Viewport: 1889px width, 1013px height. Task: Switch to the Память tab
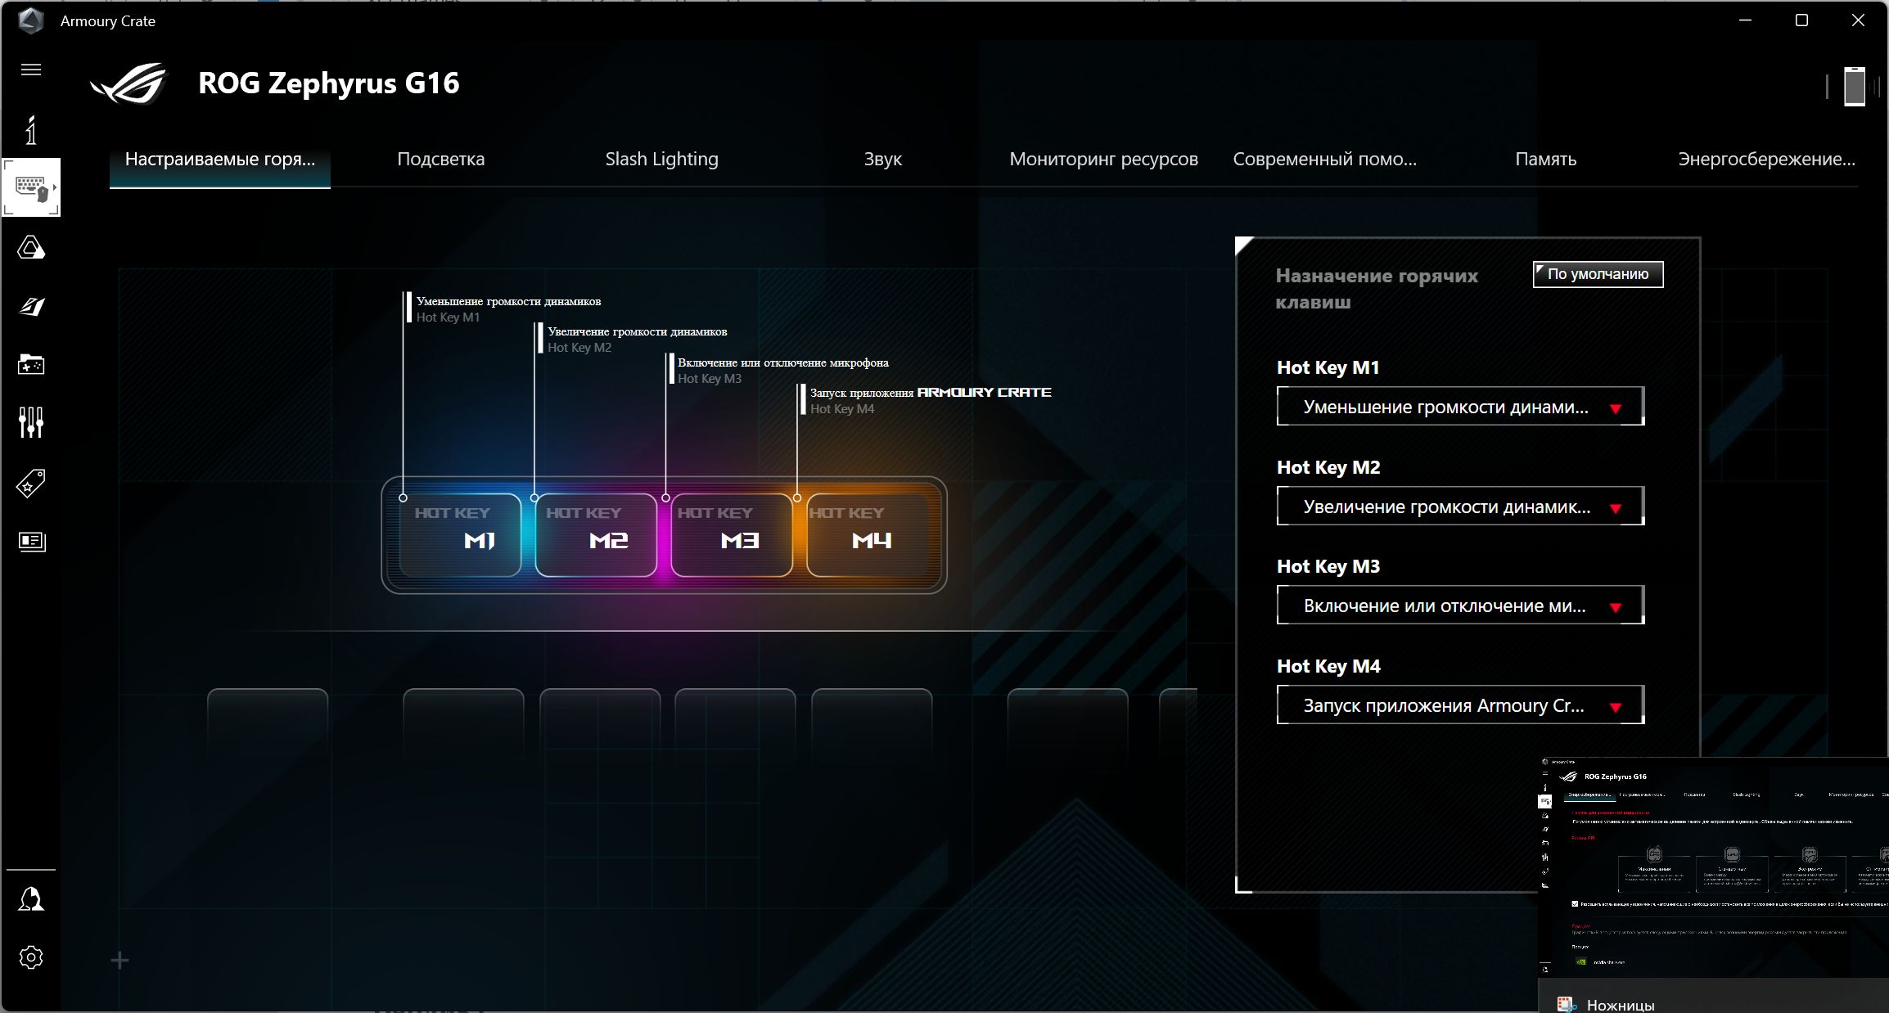coord(1546,159)
